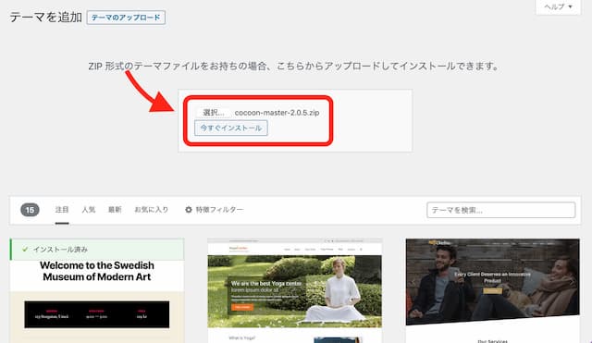Switch to the 人気 tab
This screenshot has height=343, width=592.
89,210
